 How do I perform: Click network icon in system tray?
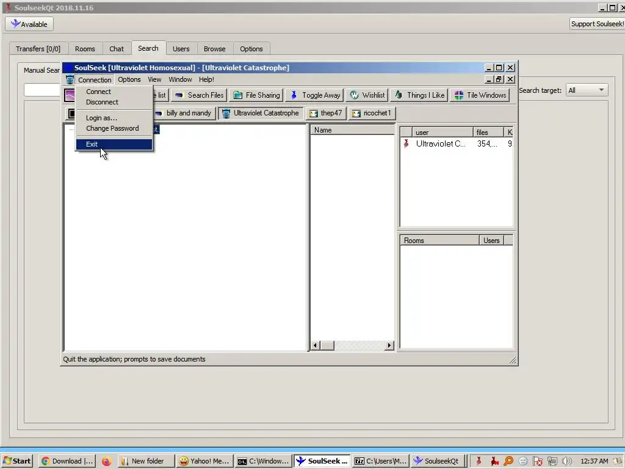pos(552,462)
